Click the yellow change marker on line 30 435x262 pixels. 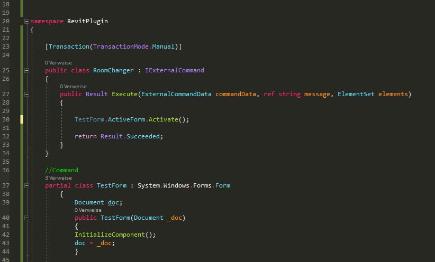[22, 120]
